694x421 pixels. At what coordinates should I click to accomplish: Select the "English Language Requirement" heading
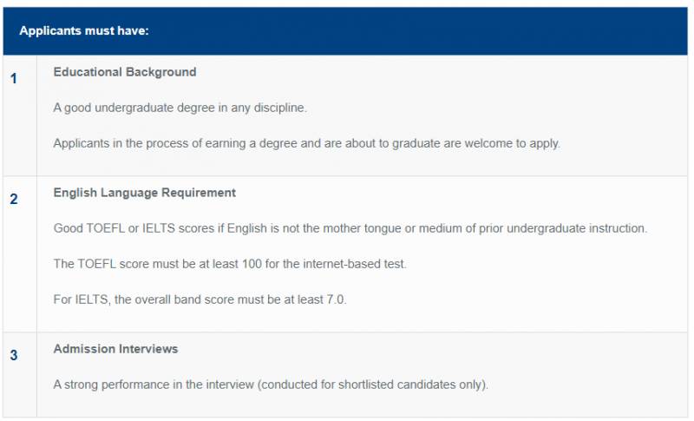[x=144, y=193]
